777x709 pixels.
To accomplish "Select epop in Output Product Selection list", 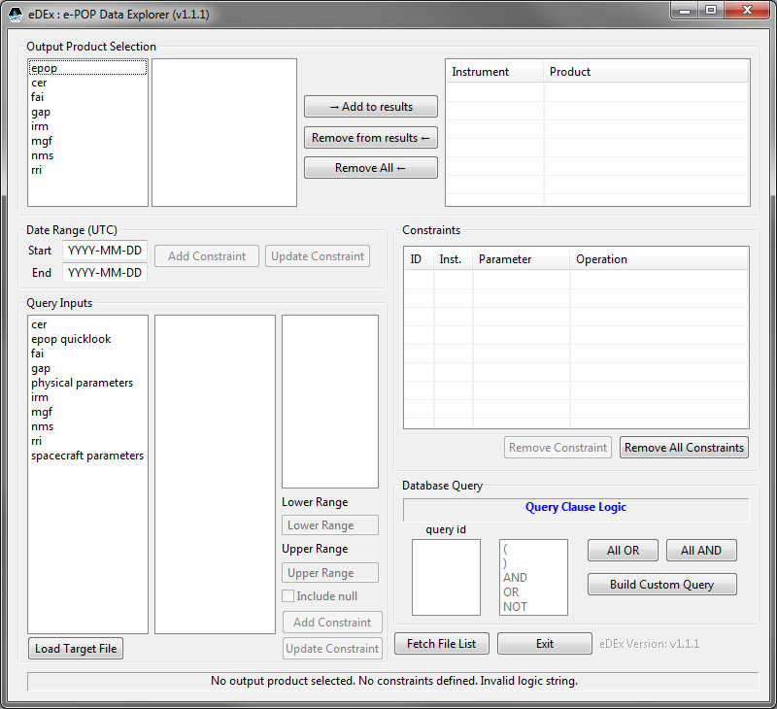I will point(44,68).
